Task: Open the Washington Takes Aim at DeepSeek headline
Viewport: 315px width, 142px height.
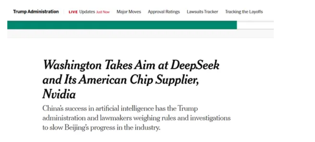Action: click(x=131, y=79)
